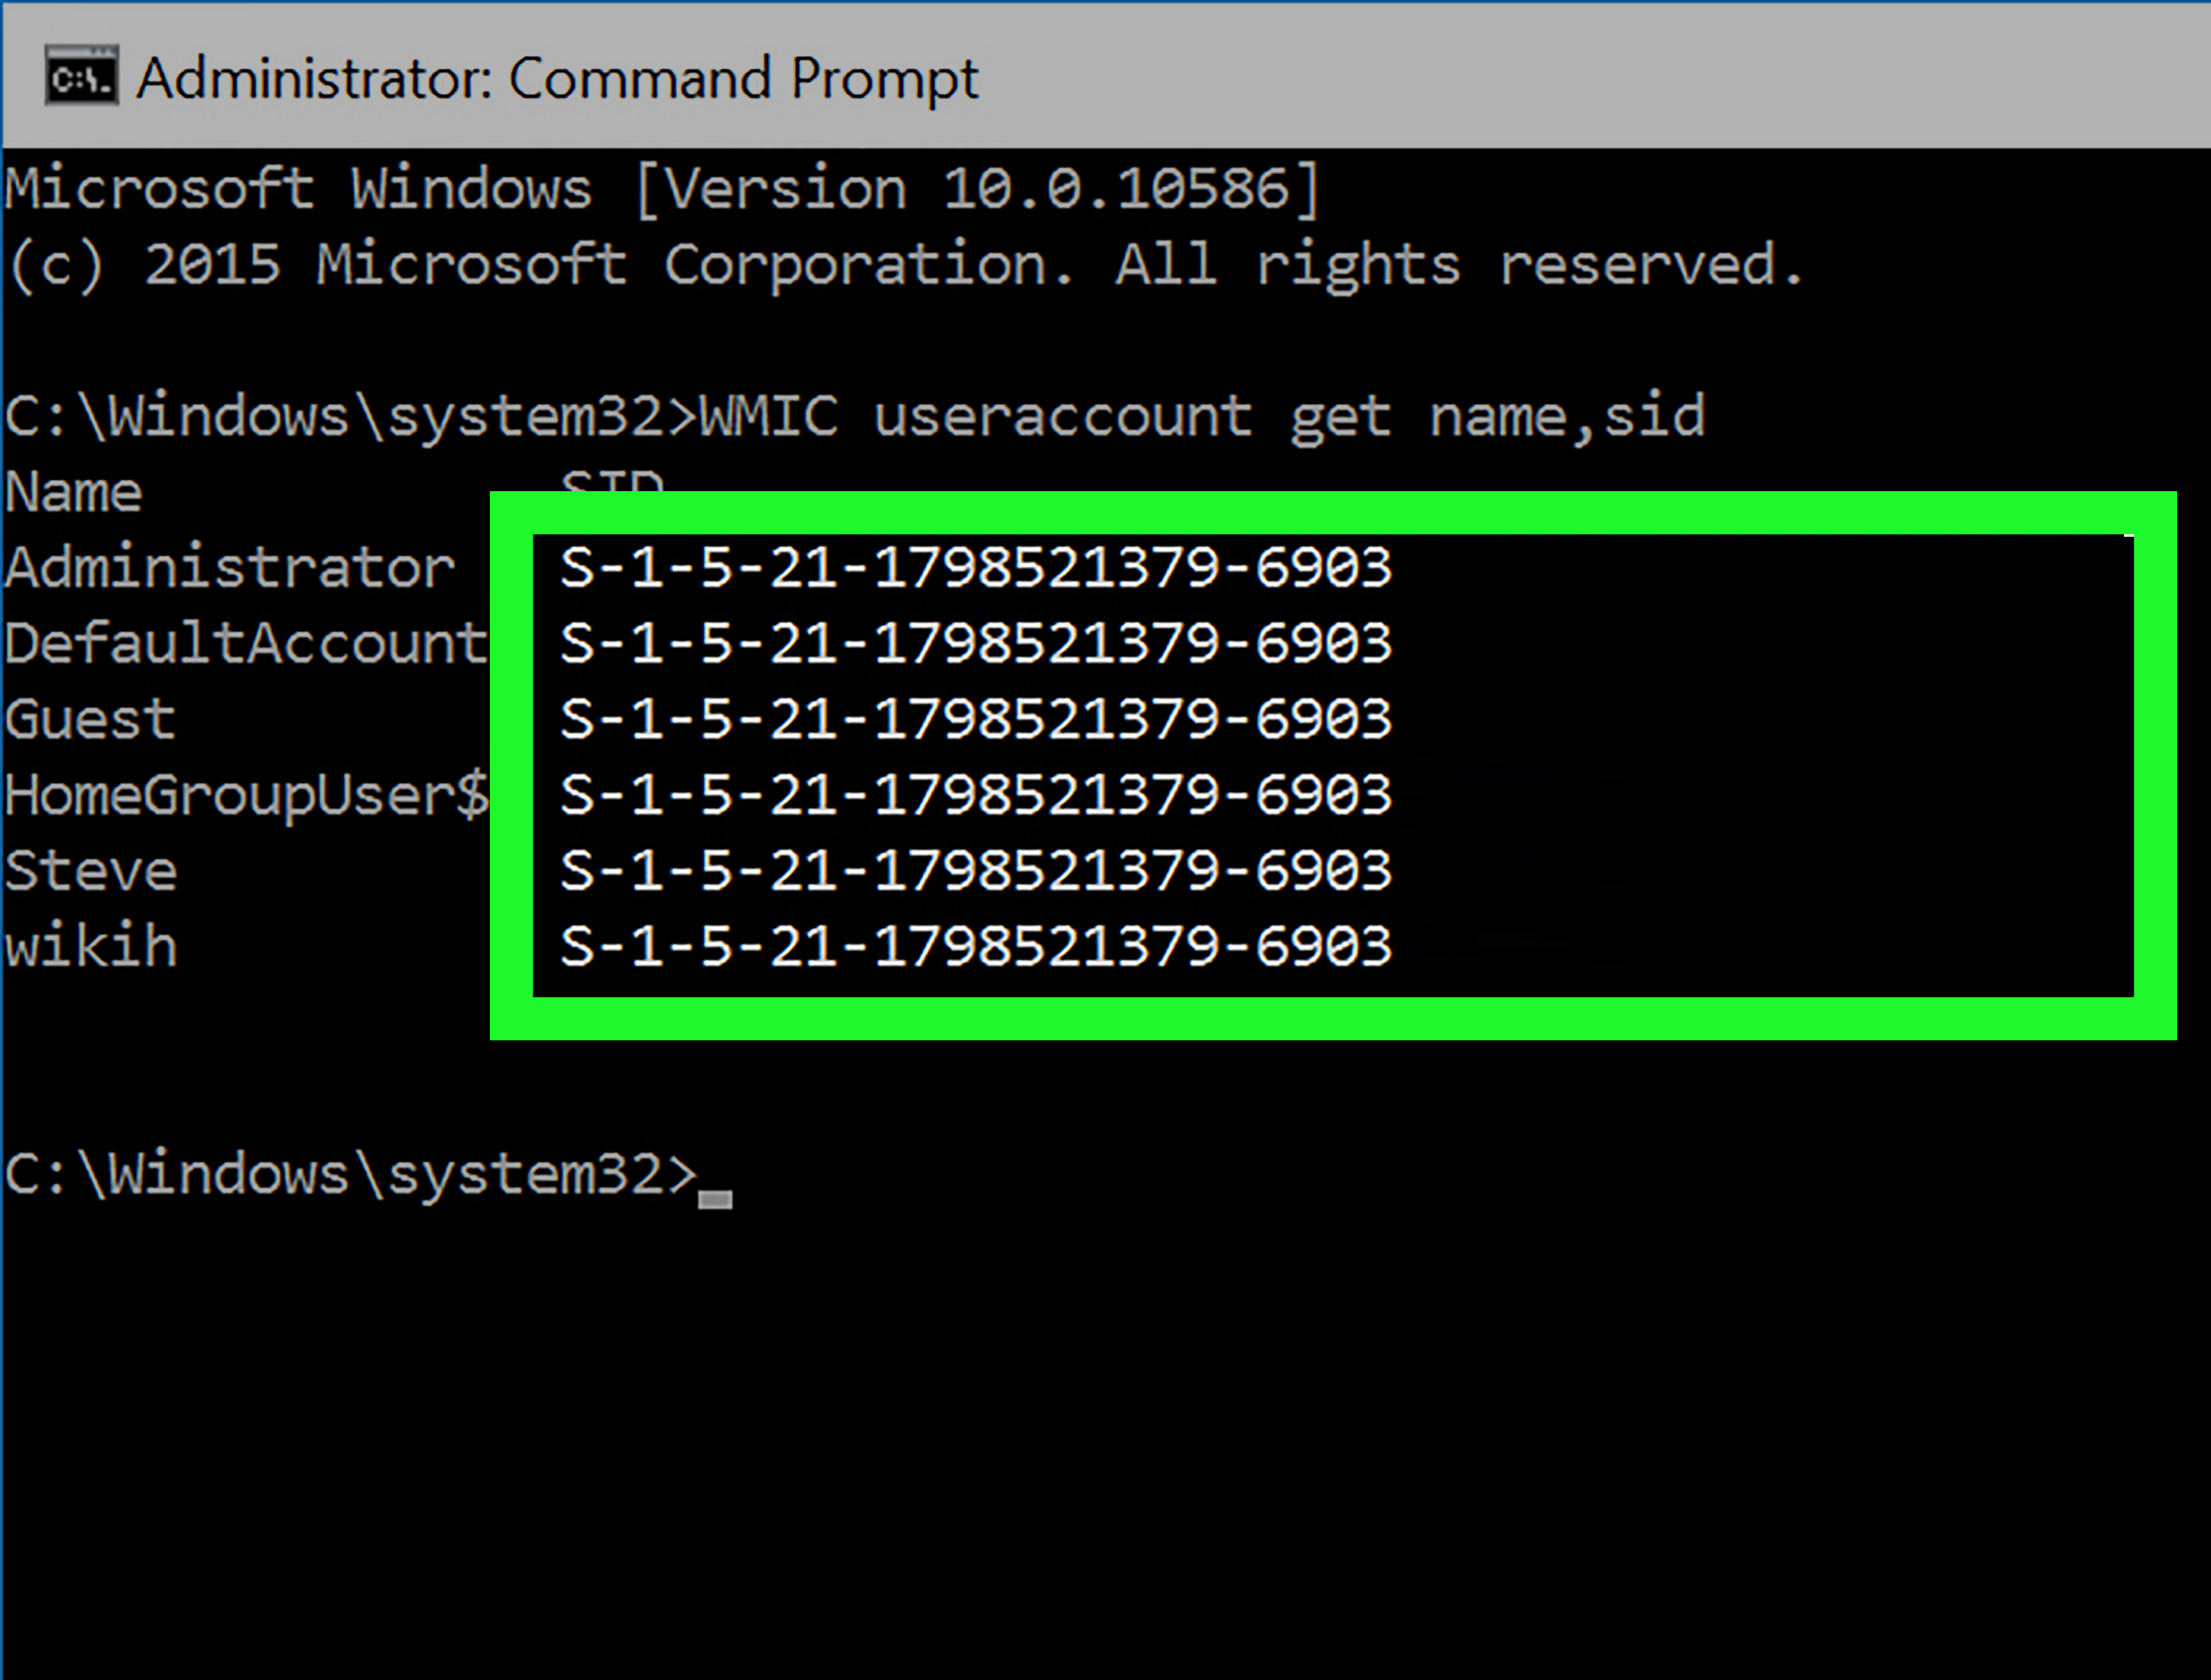Click the SID in the Guest row
Screen dimensions: 2211x1680
click(x=975, y=719)
